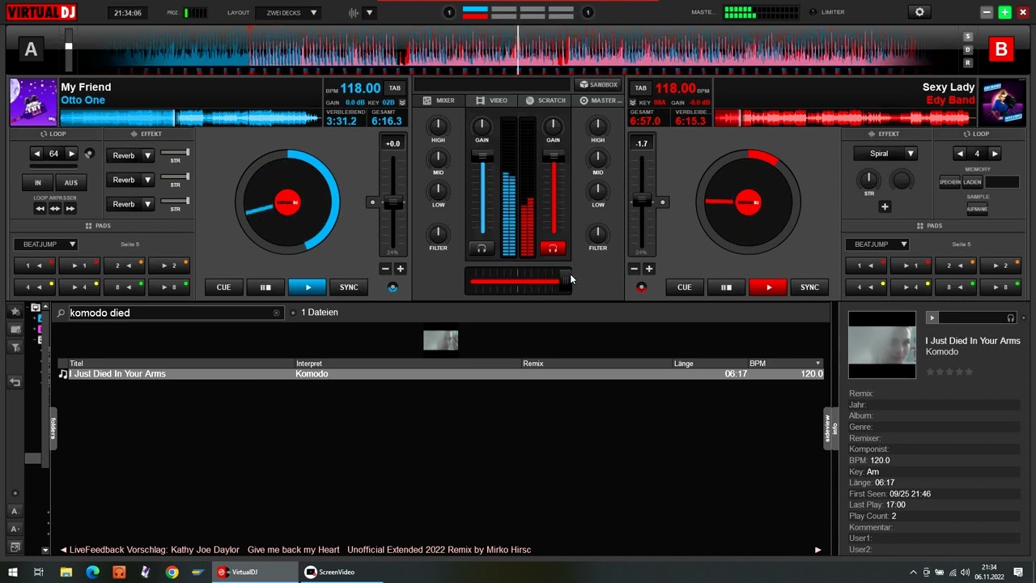
Task: Open third Reverb effect dropdown deck A
Action: [x=130, y=204]
